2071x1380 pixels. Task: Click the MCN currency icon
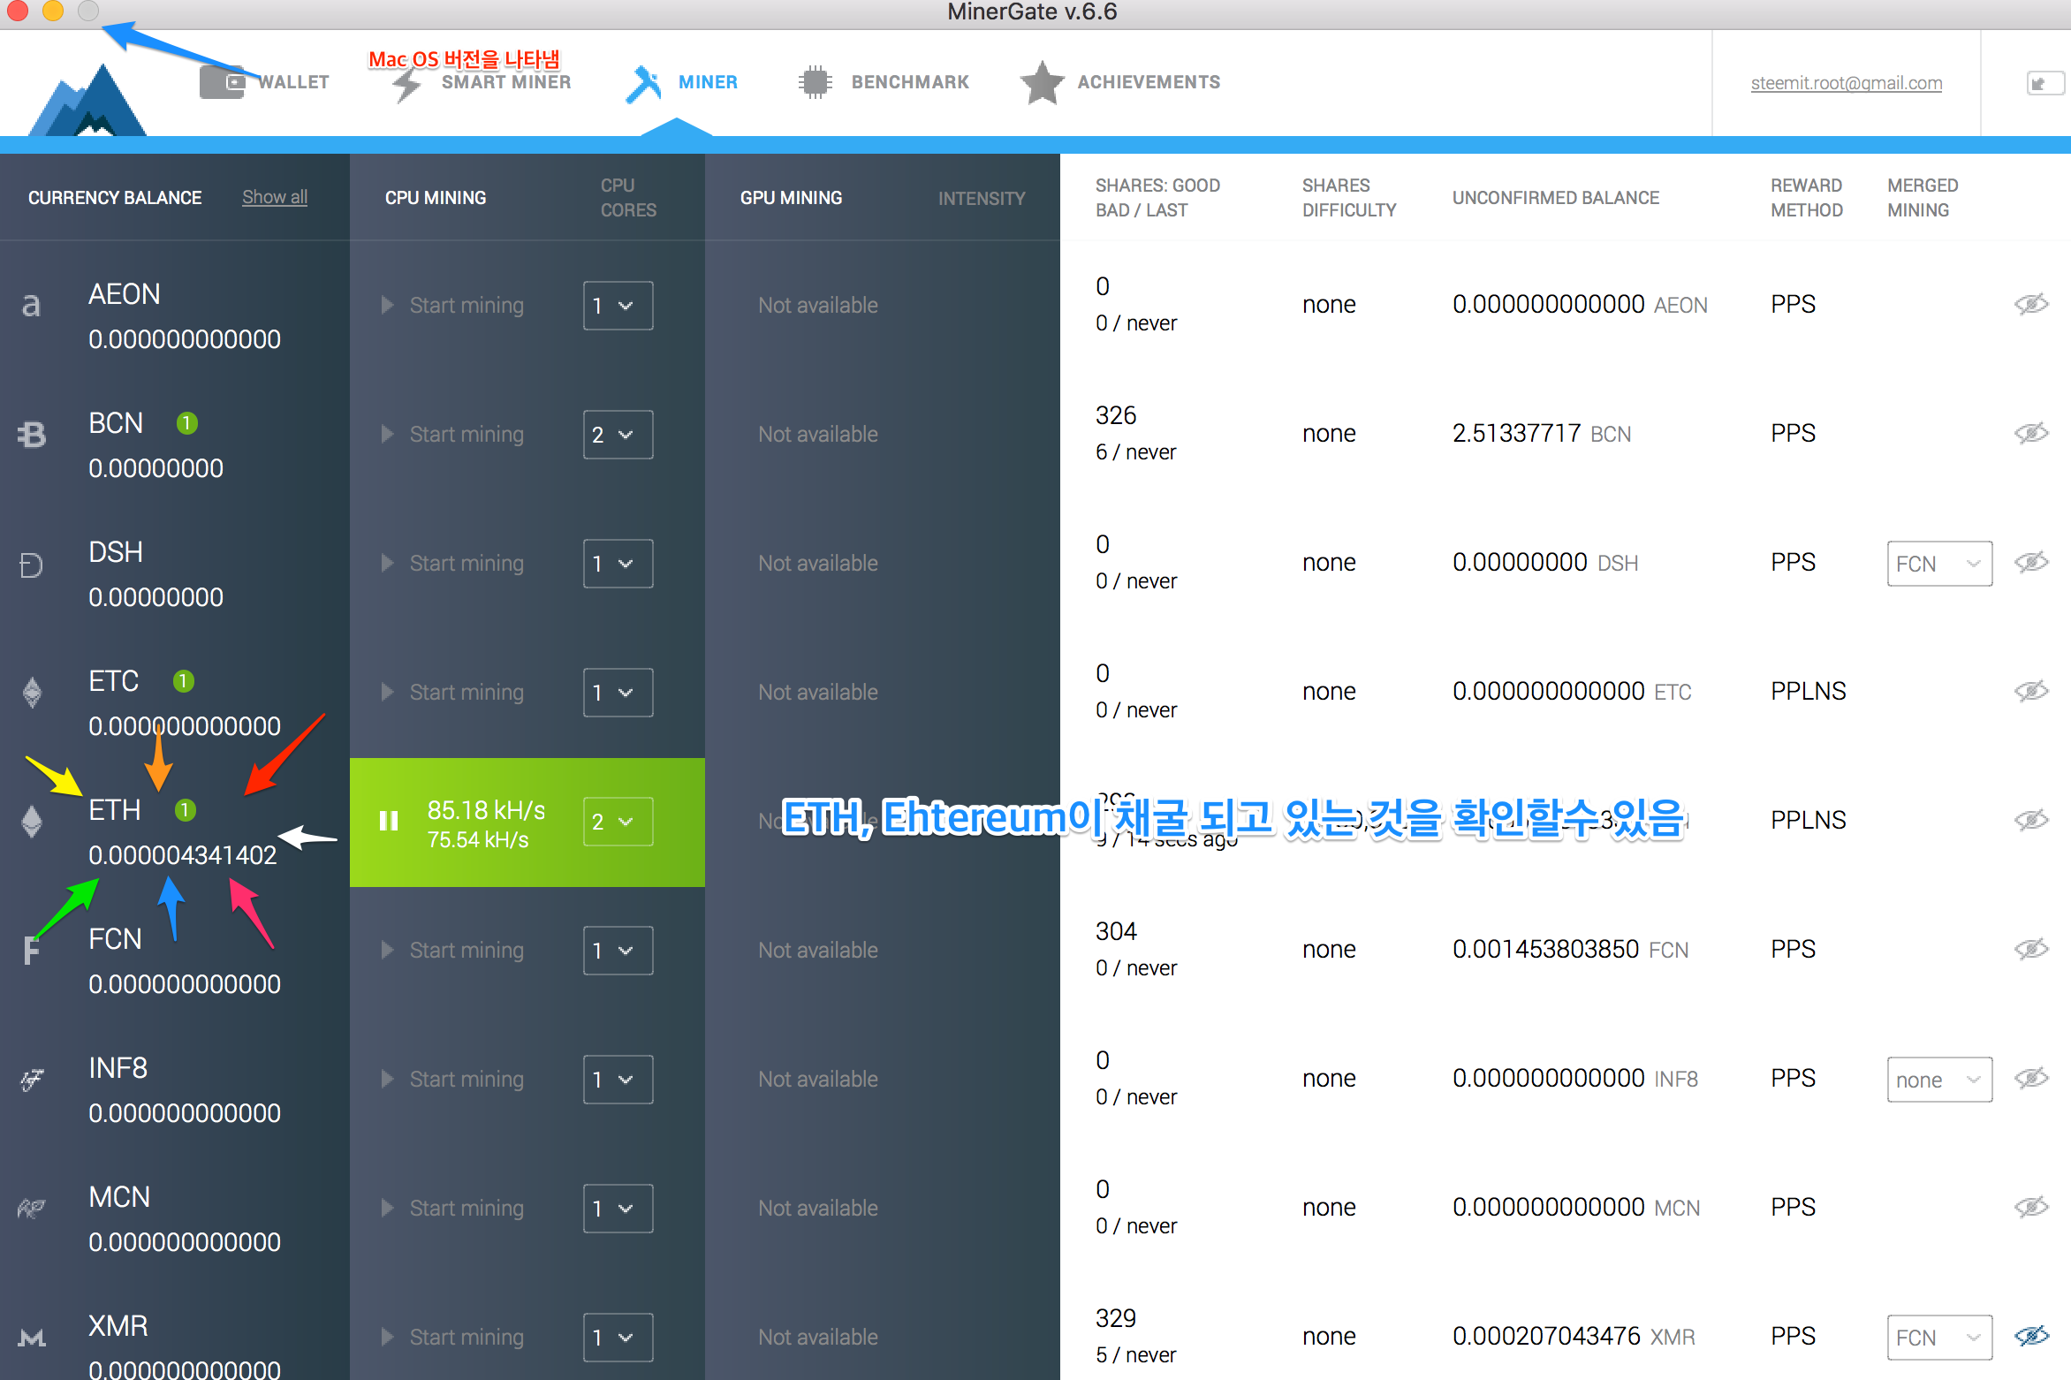(32, 1209)
